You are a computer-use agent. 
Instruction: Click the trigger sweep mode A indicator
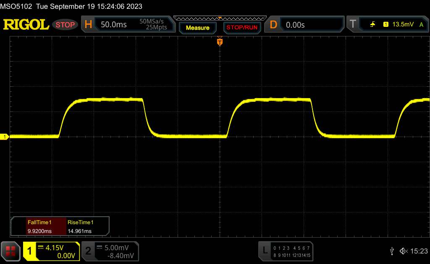click(422, 25)
